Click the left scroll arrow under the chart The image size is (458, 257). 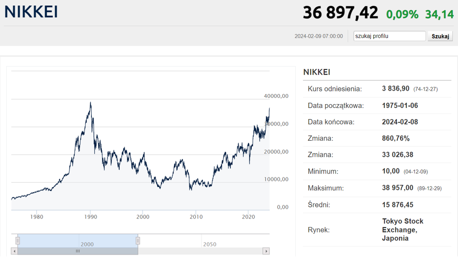tap(14, 251)
